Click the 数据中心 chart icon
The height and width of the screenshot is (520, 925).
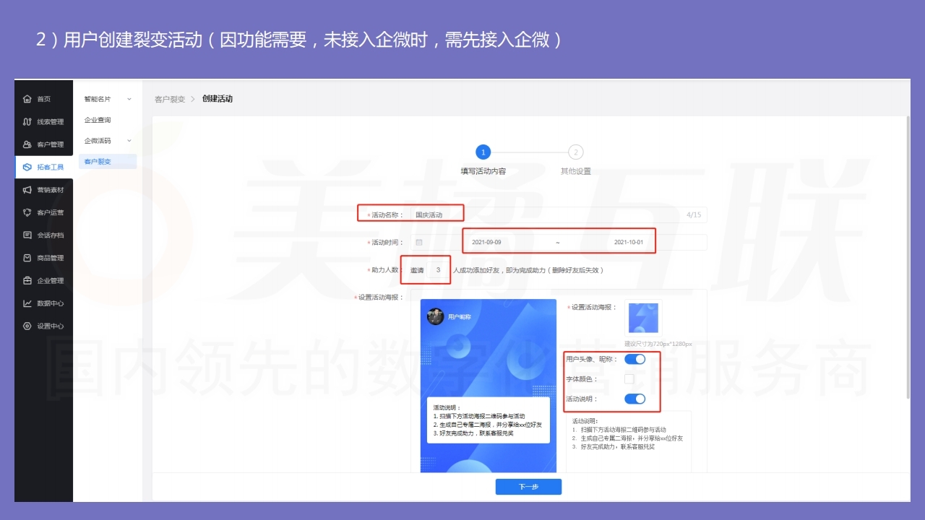(27, 303)
